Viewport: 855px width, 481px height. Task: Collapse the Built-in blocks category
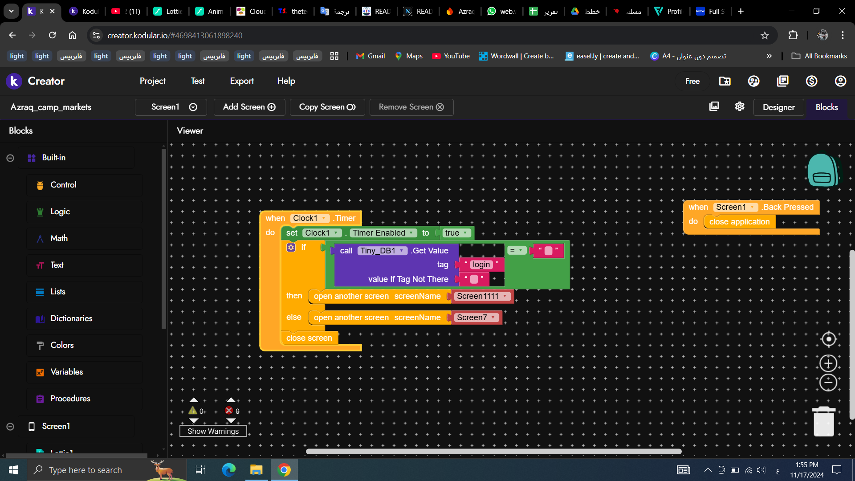point(10,158)
